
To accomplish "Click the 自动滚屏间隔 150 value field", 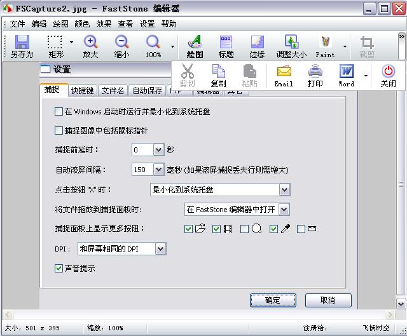I will (x=142, y=170).
